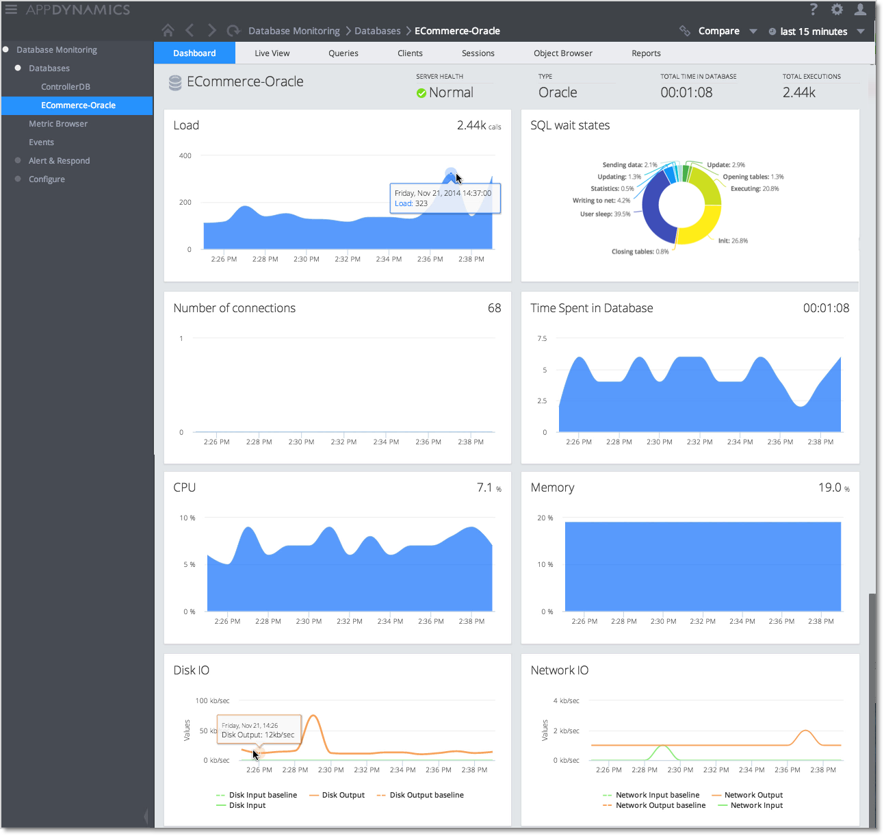The image size is (884, 836).
Task: Switch to the Dashboard tab
Action: (194, 53)
